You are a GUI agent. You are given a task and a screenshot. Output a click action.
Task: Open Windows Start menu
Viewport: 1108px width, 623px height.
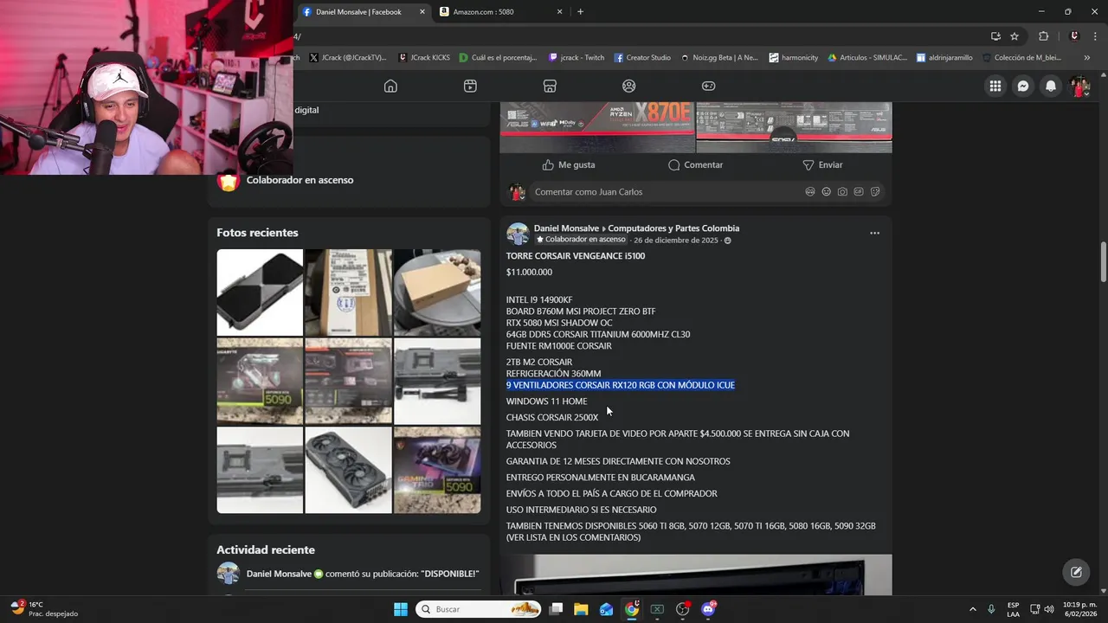401,609
